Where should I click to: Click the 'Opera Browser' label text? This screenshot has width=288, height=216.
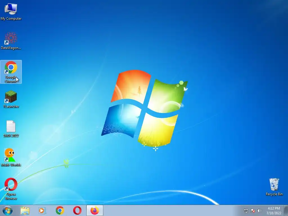pyautogui.click(x=11, y=196)
